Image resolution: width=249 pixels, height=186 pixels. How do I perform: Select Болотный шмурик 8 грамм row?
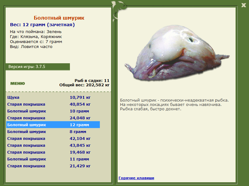(x=53, y=131)
